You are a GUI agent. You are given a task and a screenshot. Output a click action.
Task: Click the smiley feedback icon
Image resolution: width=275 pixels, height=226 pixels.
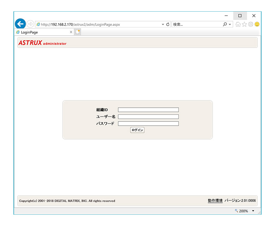257,24
